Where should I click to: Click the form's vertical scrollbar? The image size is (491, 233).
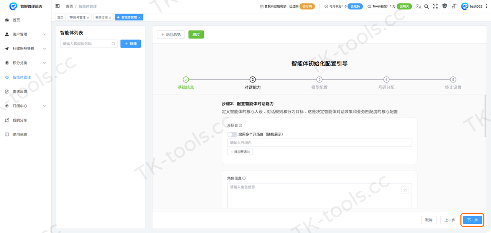(x=486, y=116)
